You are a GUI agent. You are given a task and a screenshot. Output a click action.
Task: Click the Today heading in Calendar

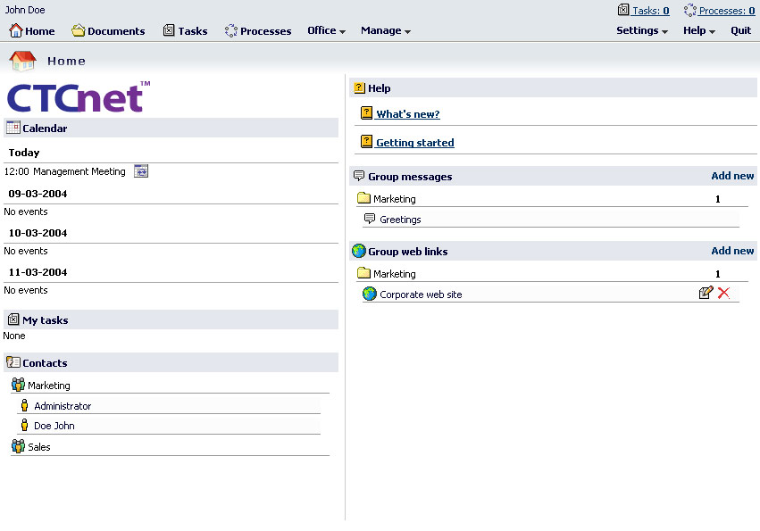24,153
